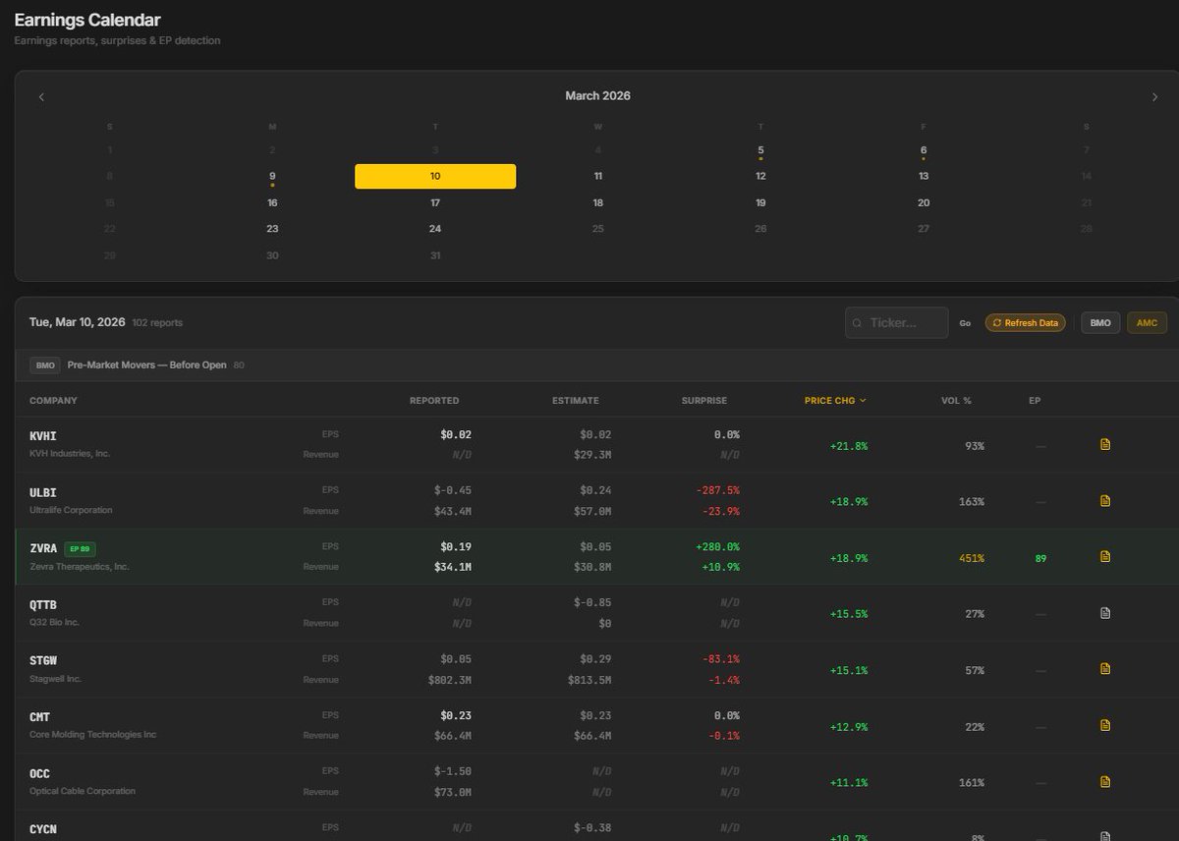
Task: Click Zevra Therapeutics, Inc. company name
Action: [x=80, y=567]
